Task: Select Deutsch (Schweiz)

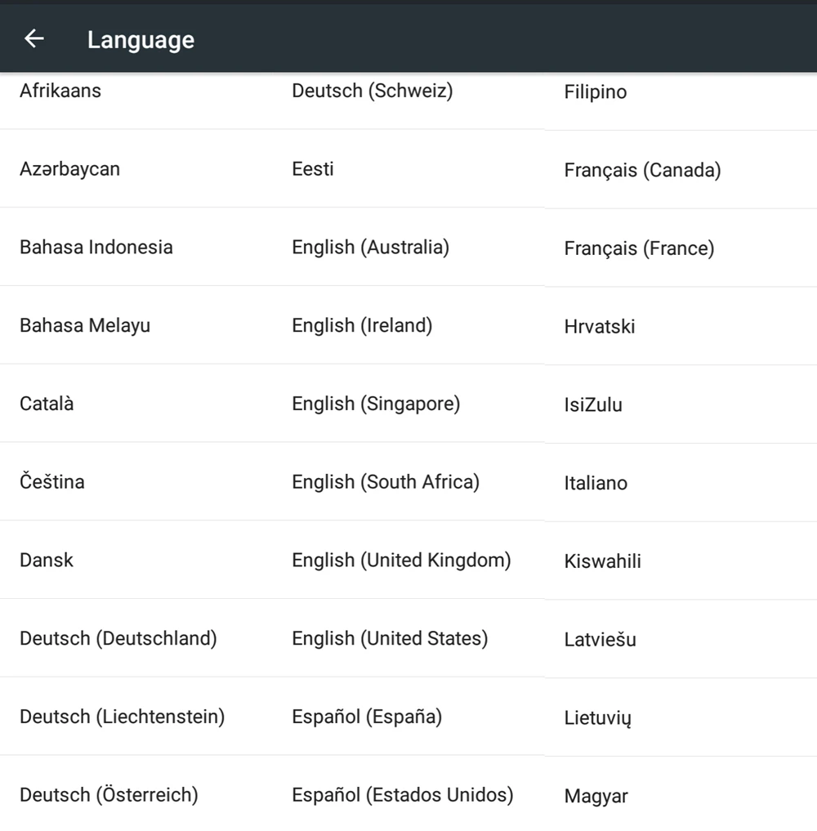Action: [x=372, y=91]
